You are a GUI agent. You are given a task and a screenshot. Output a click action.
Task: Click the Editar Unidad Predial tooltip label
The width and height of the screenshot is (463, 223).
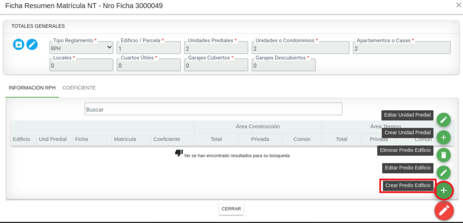coord(407,115)
